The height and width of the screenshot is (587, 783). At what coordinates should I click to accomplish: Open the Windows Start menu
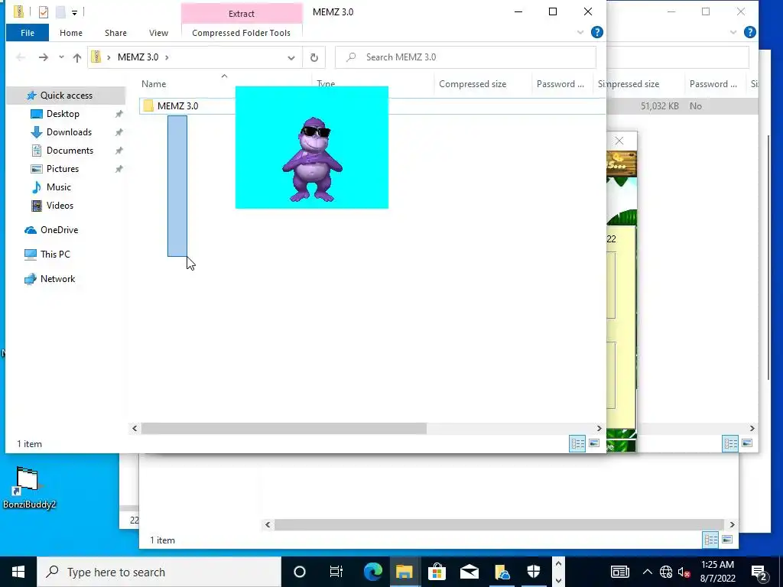18,572
